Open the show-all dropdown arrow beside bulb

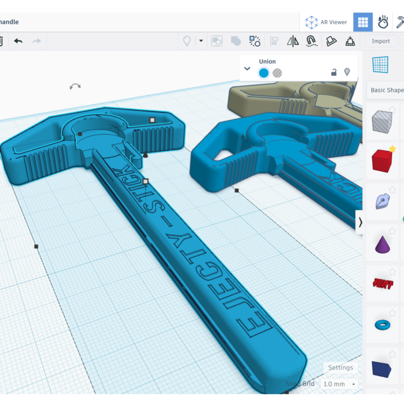(200, 41)
